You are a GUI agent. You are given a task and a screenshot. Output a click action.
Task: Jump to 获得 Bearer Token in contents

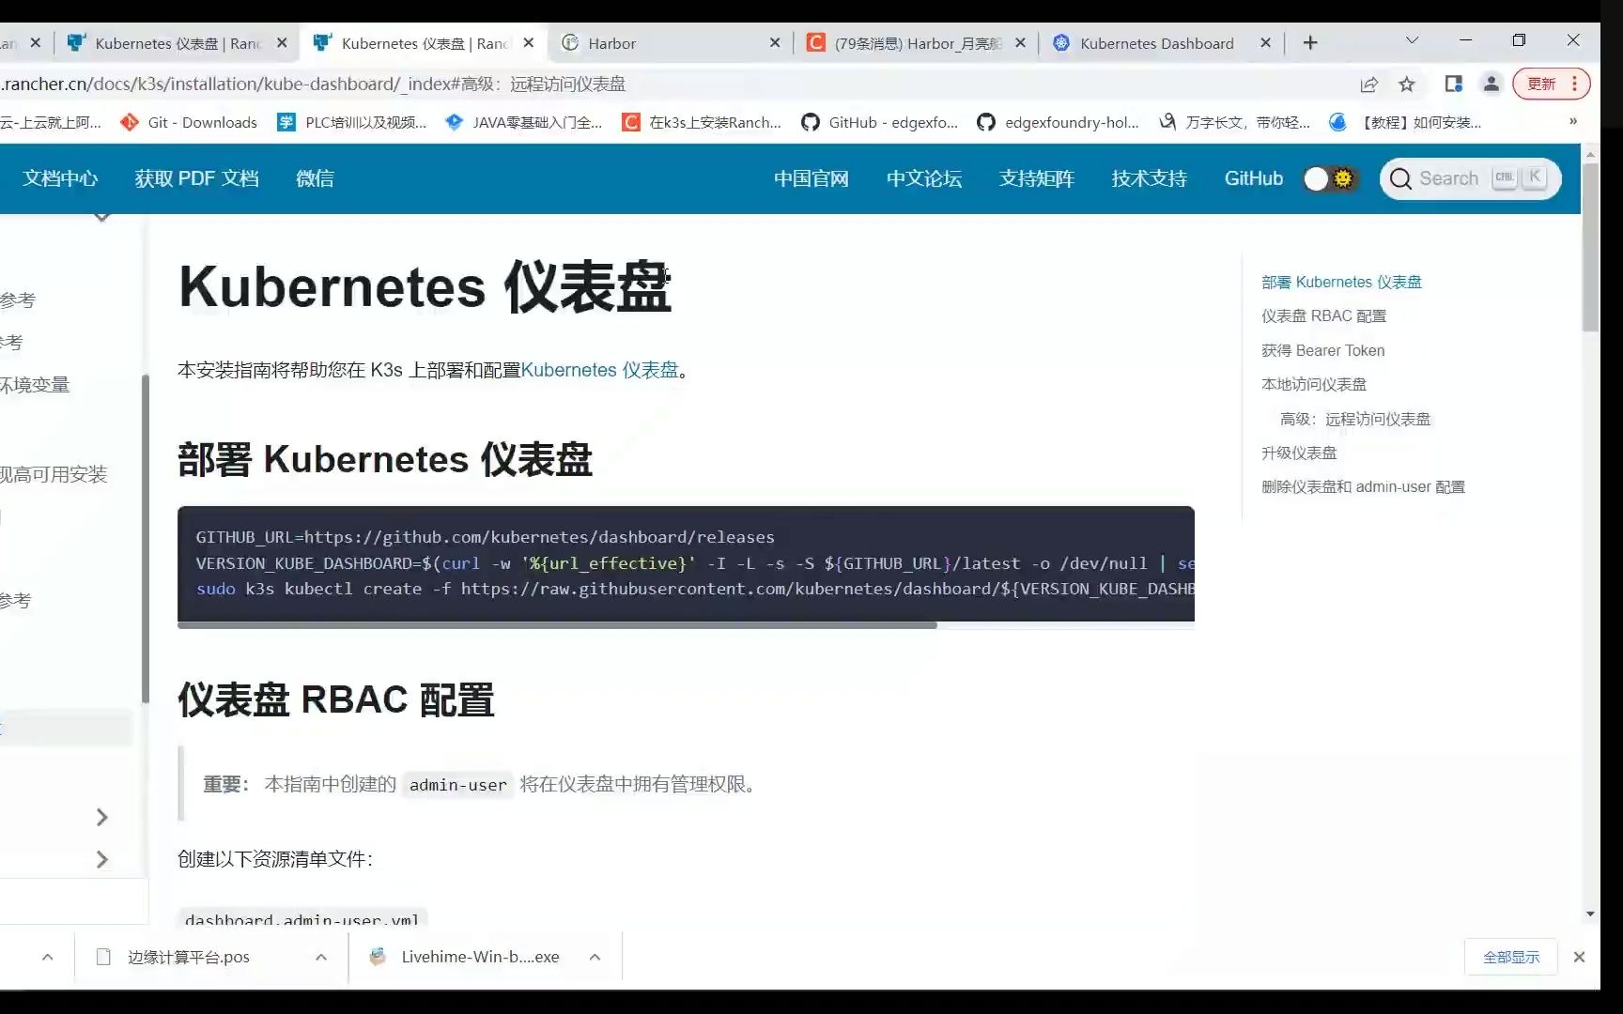pos(1322,350)
